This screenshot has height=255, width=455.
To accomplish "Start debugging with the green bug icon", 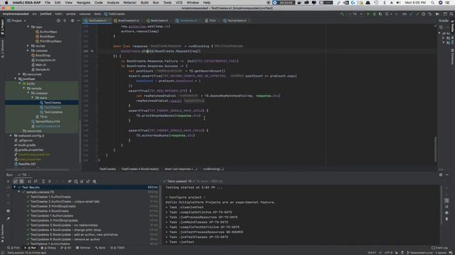I will [374, 14].
